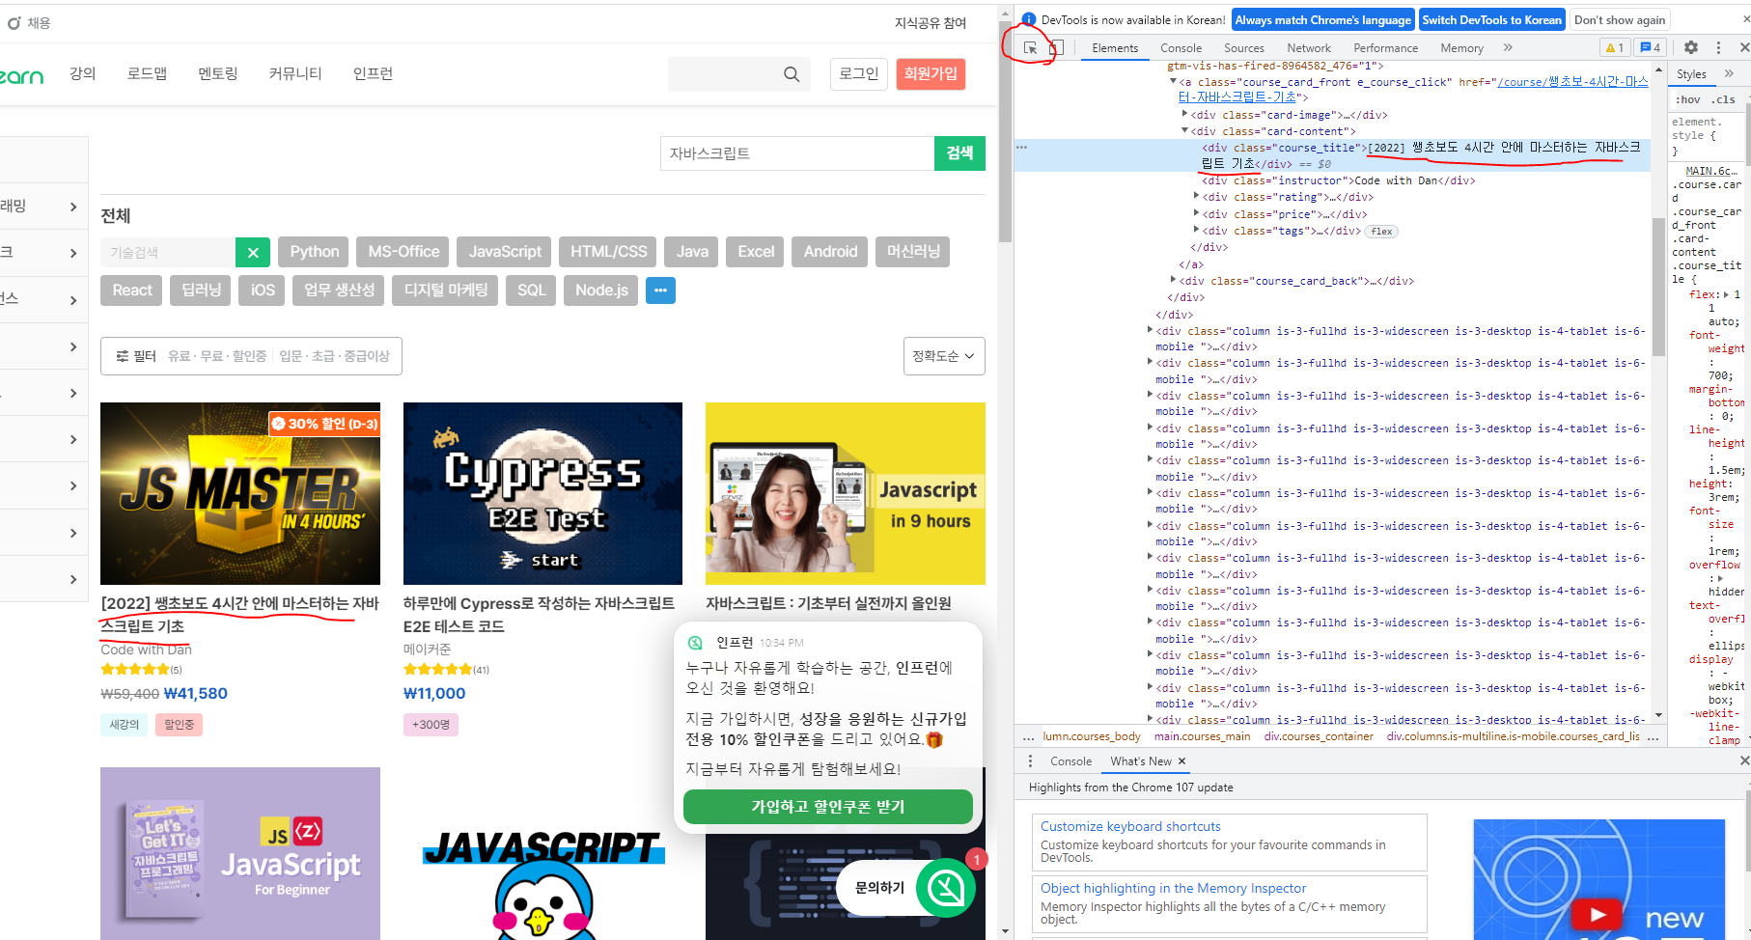
Task: Expand the course_card_back div node
Action: (1174, 281)
